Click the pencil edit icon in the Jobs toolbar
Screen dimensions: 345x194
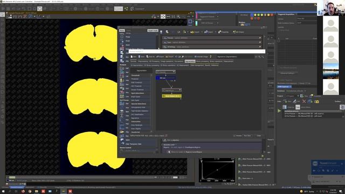(x=295, y=101)
